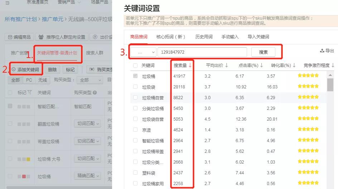
Task: Open the dropdown left of the SKU input
Action: click(x=143, y=52)
